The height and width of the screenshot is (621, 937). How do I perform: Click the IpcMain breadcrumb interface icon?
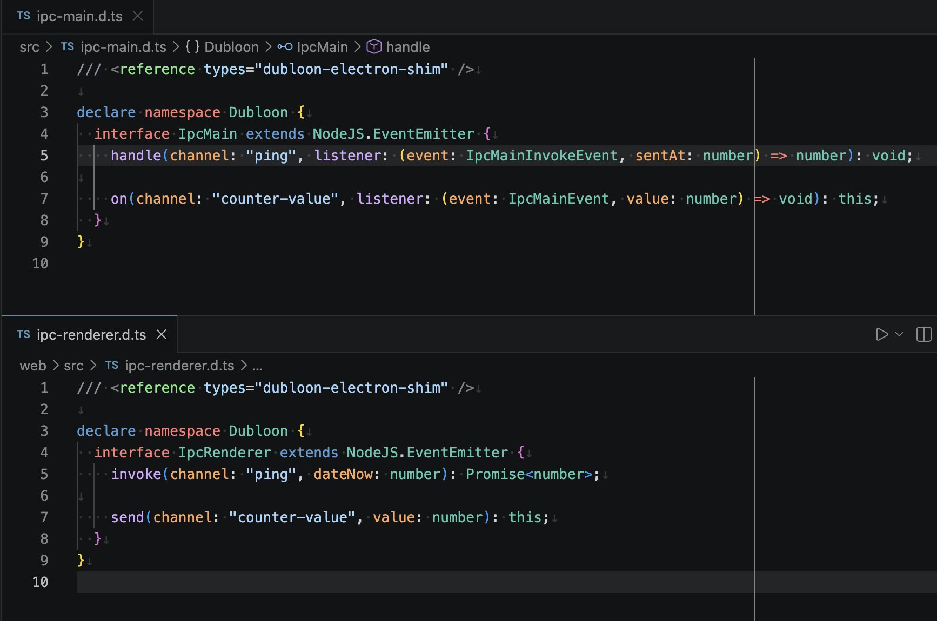click(x=285, y=48)
